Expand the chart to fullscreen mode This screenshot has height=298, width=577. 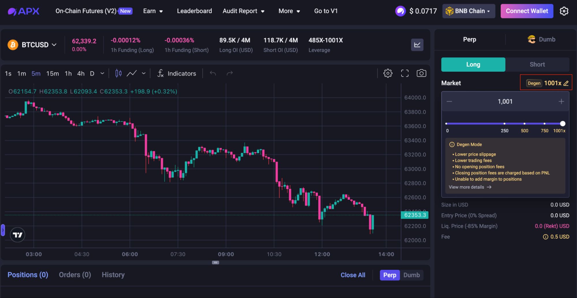(x=405, y=73)
